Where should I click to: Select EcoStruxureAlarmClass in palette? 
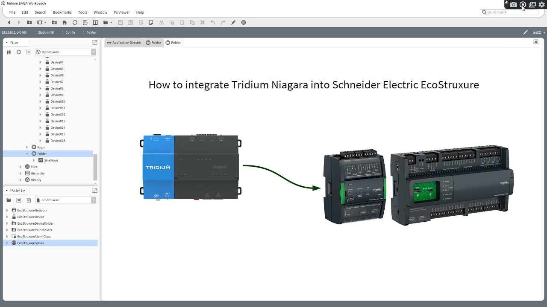[x=34, y=237]
